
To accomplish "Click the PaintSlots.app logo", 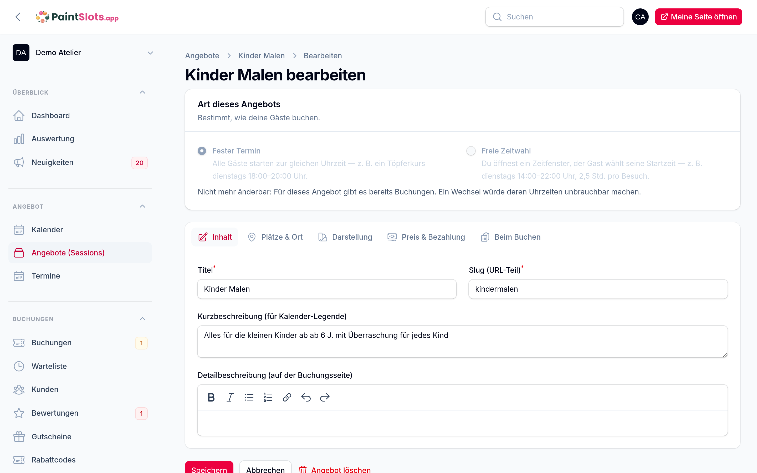I will click(77, 17).
